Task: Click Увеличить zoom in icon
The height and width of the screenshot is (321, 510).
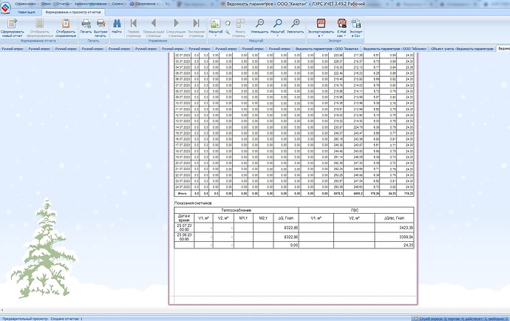Action: pyautogui.click(x=296, y=23)
